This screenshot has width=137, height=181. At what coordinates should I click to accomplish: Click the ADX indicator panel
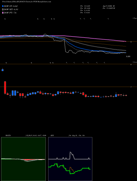click(70, 159)
